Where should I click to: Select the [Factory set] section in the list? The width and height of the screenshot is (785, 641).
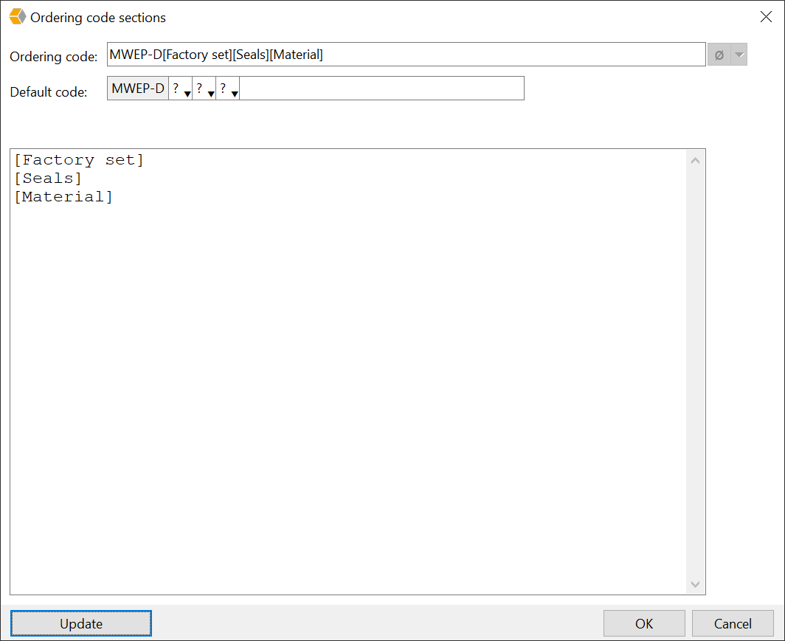tap(79, 159)
